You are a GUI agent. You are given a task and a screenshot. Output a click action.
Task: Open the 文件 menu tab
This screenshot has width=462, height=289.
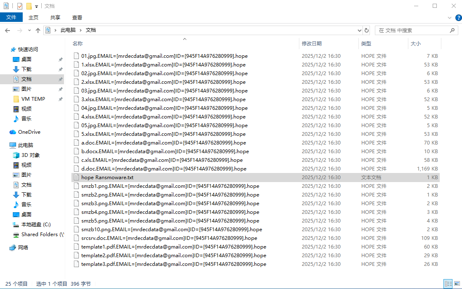click(x=11, y=17)
